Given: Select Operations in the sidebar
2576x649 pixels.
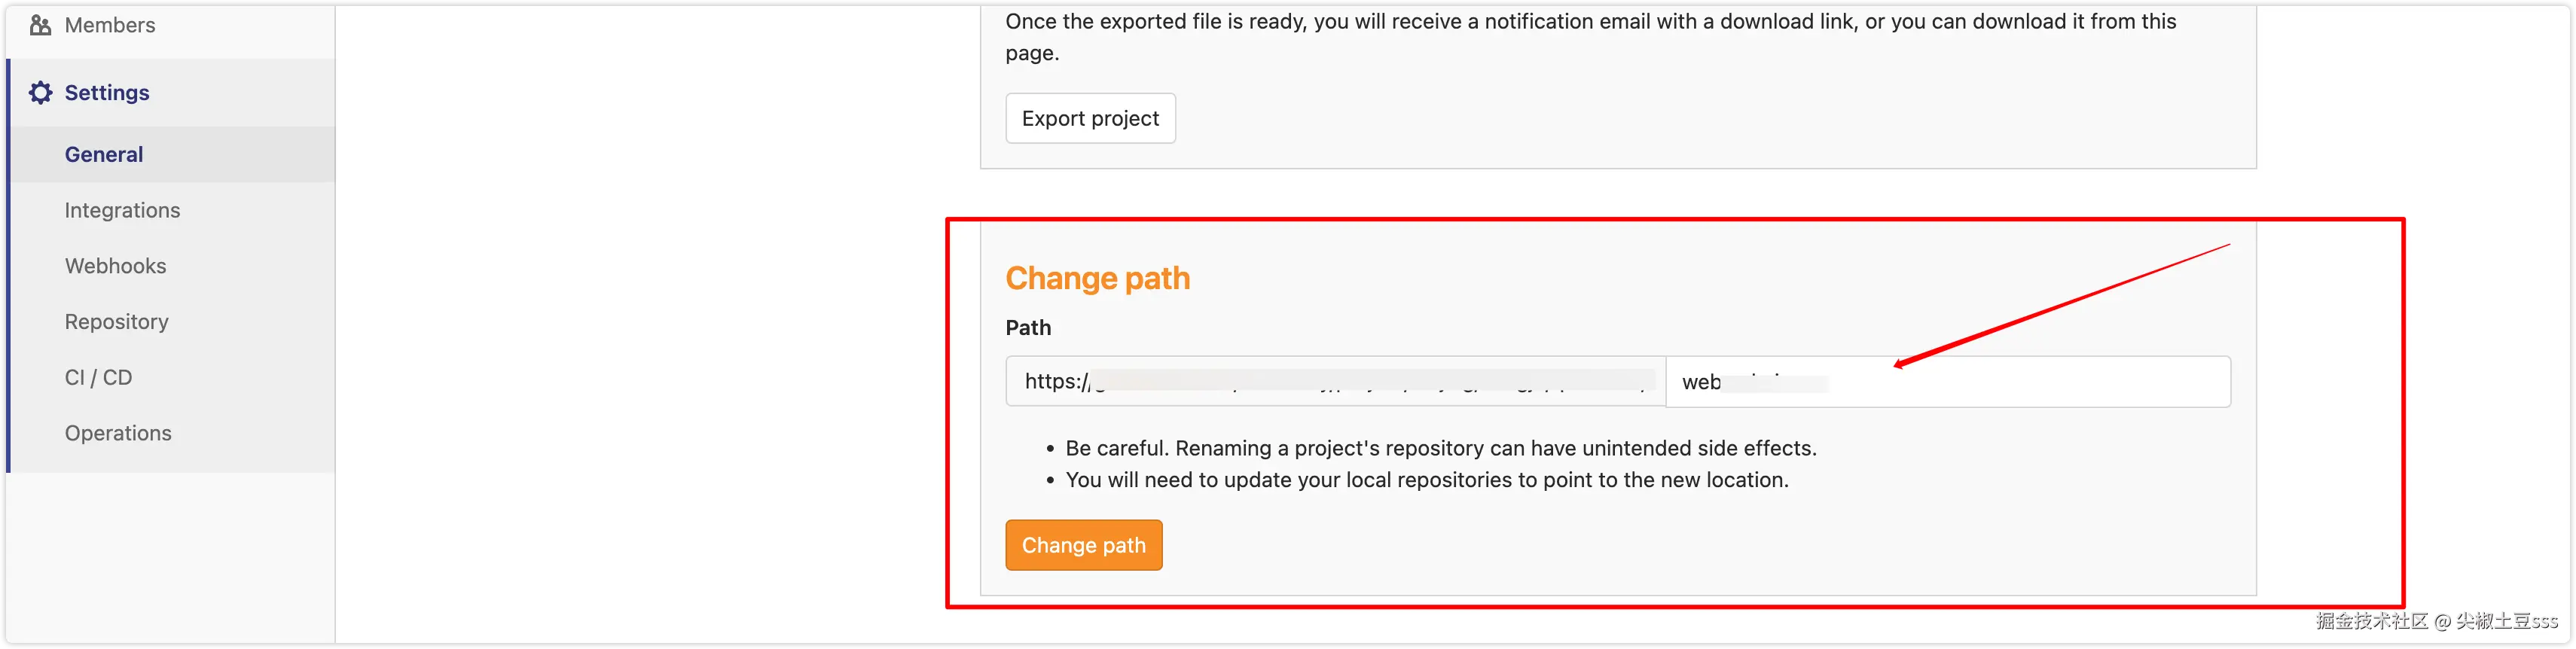Looking at the screenshot, I should click(x=118, y=433).
